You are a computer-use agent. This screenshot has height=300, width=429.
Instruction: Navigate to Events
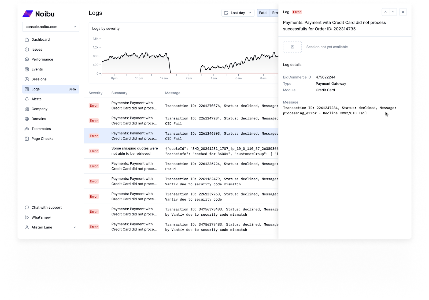pos(51,69)
